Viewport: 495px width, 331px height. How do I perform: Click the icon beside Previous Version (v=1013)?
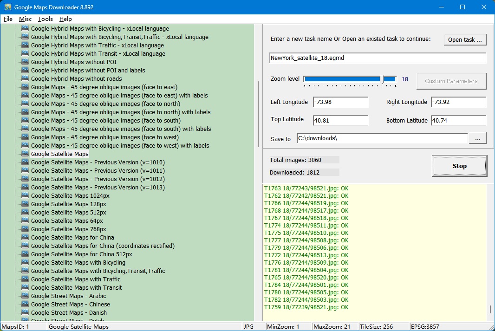(25, 187)
